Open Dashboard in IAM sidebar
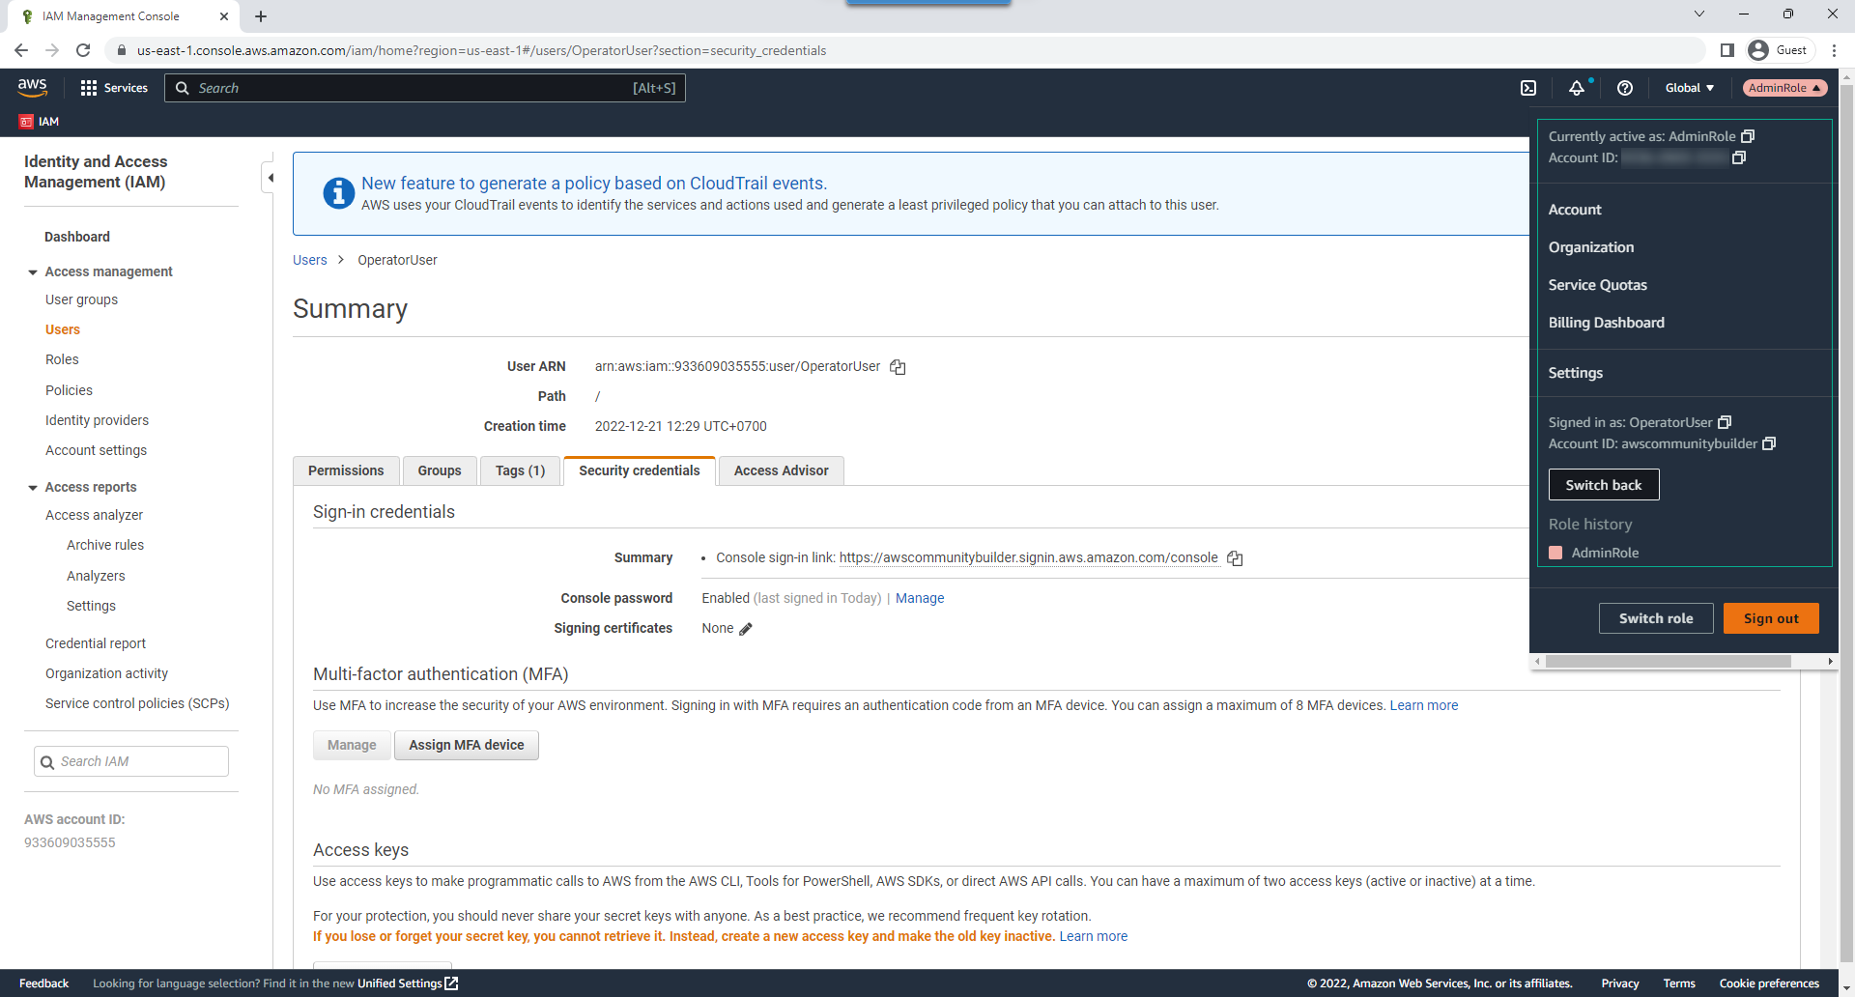The height and width of the screenshot is (997, 1855). click(x=77, y=237)
